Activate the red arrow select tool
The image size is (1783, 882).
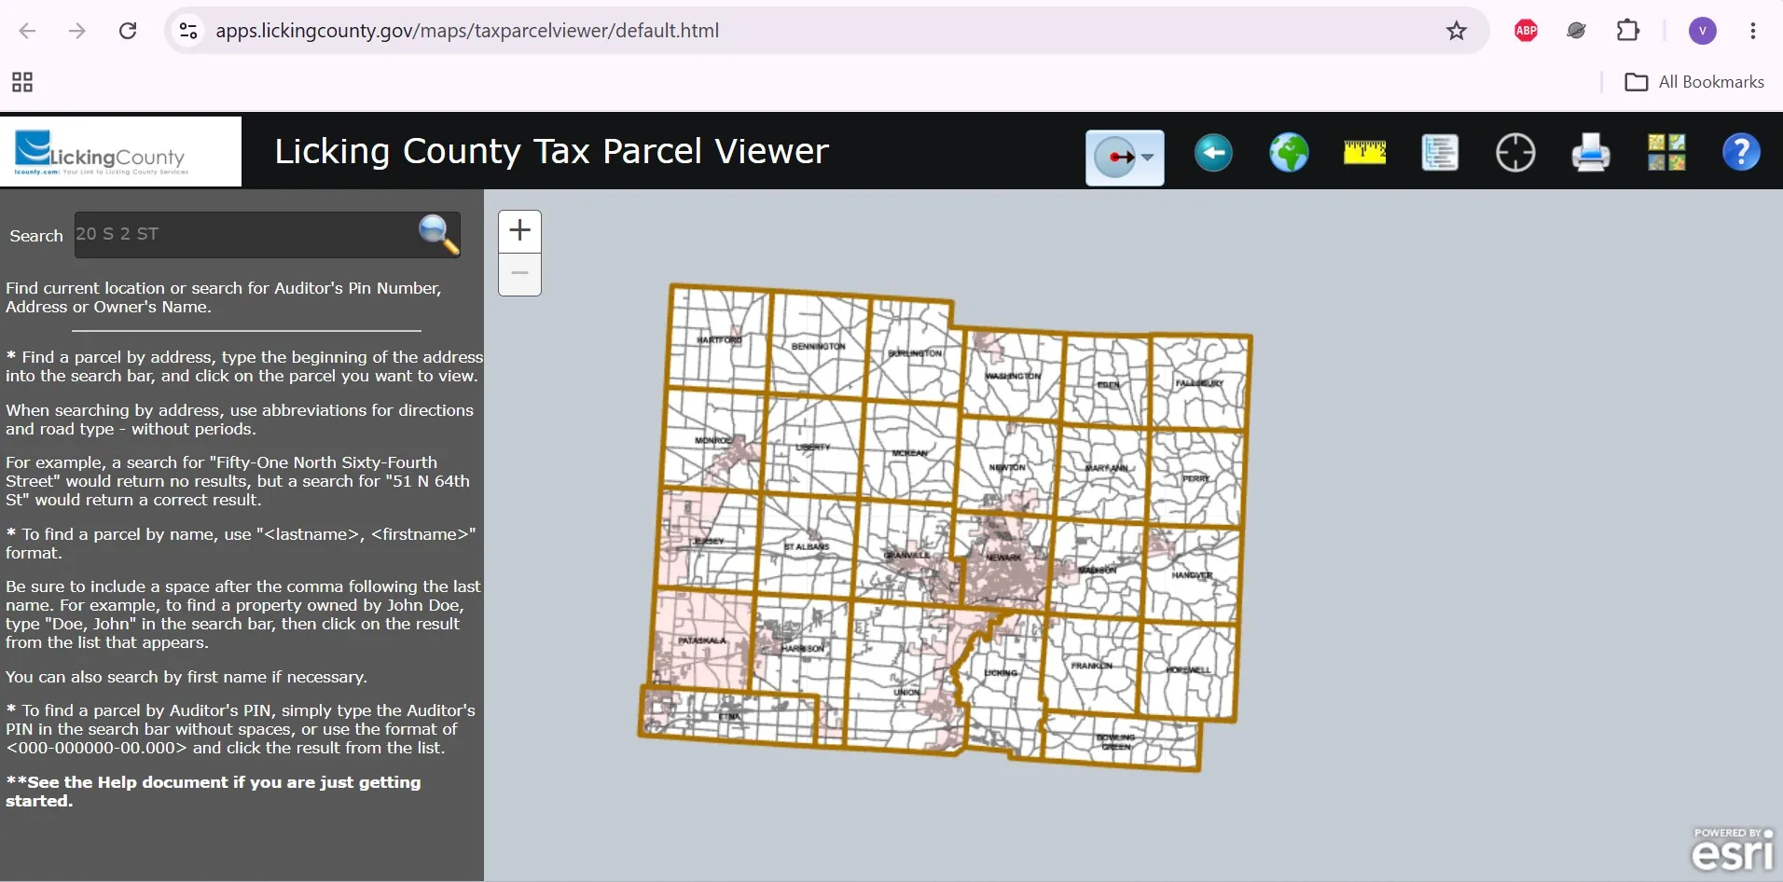tap(1116, 158)
